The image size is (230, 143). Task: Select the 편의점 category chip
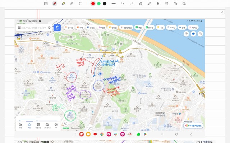113,28
